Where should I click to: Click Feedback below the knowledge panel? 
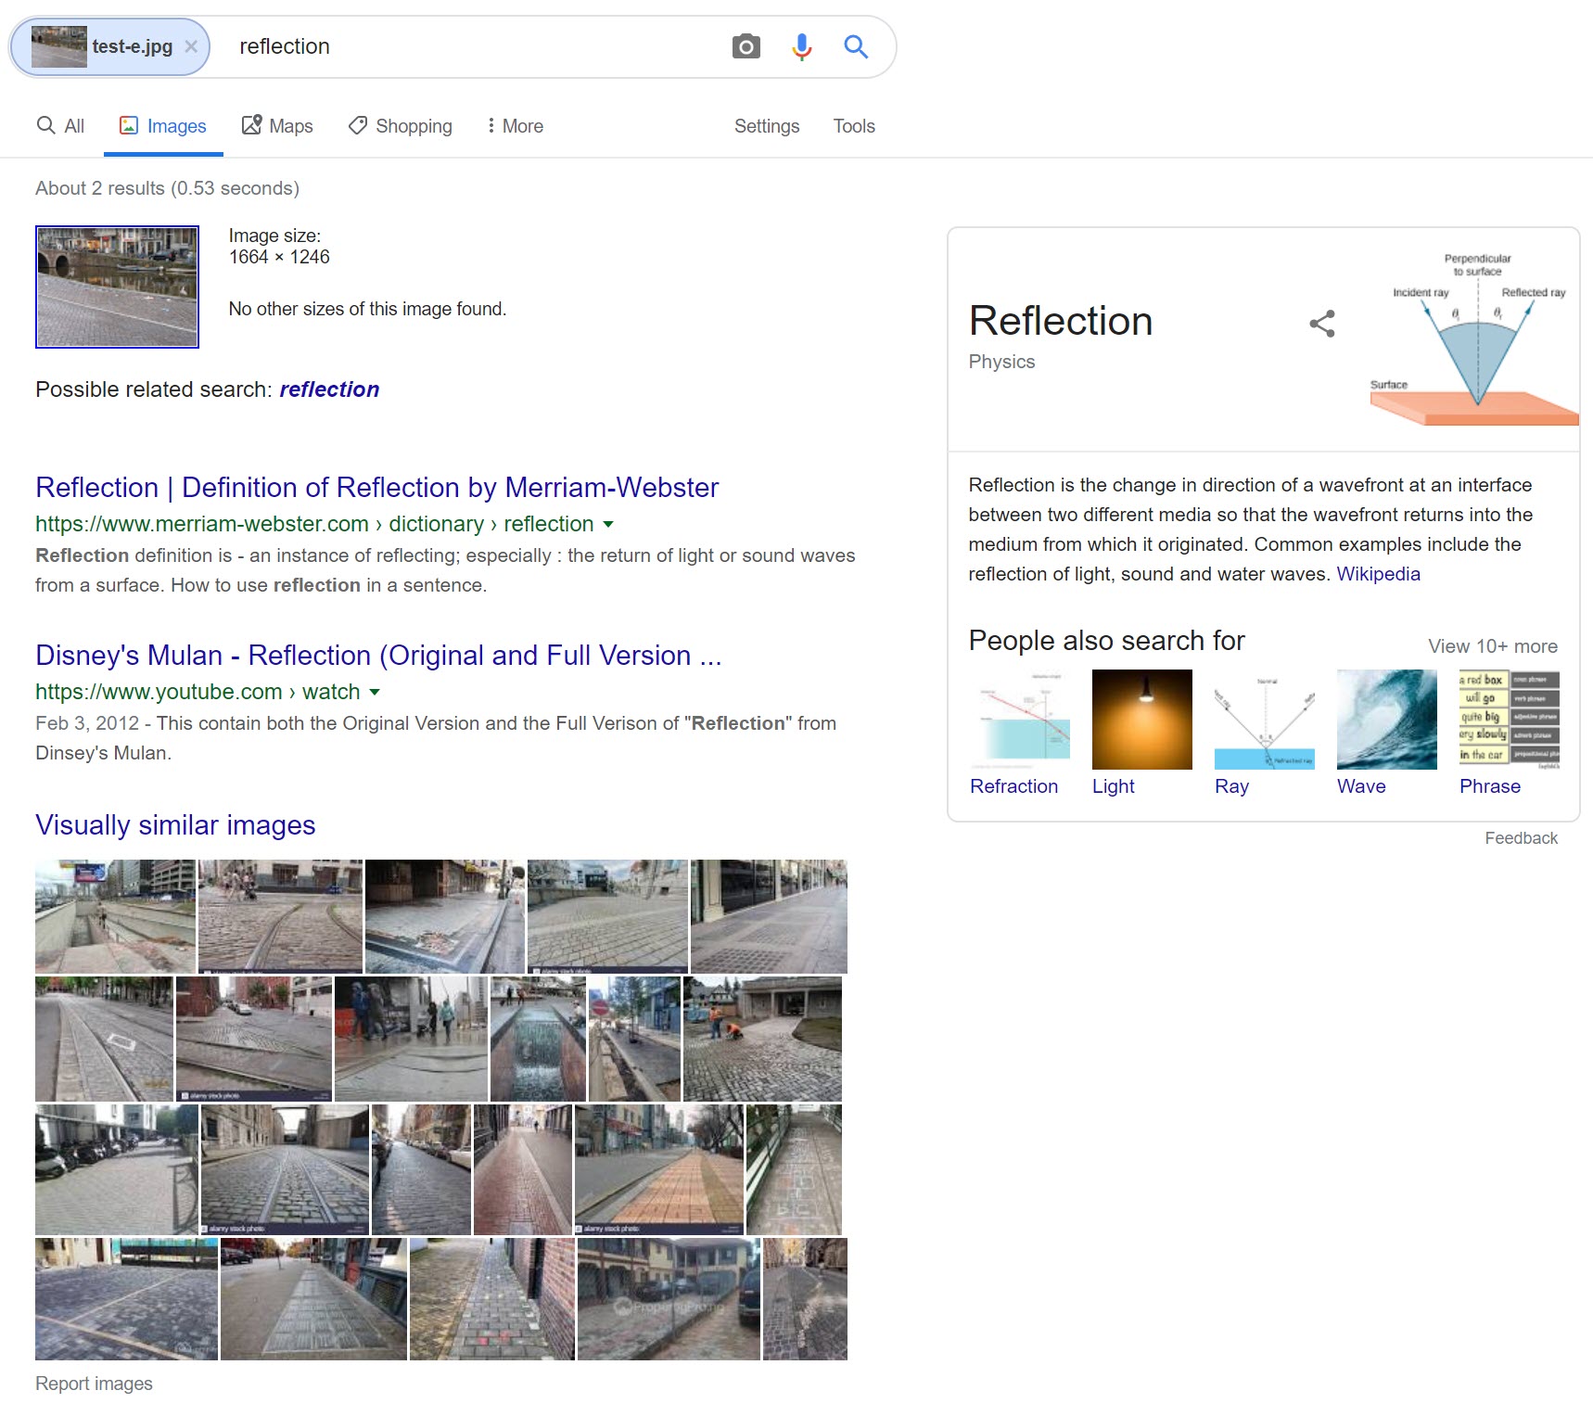(x=1521, y=838)
